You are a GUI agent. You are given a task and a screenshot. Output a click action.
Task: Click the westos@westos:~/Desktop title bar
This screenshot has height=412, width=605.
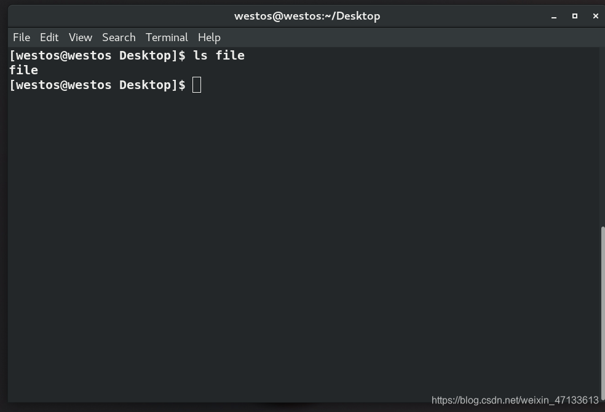pos(307,16)
